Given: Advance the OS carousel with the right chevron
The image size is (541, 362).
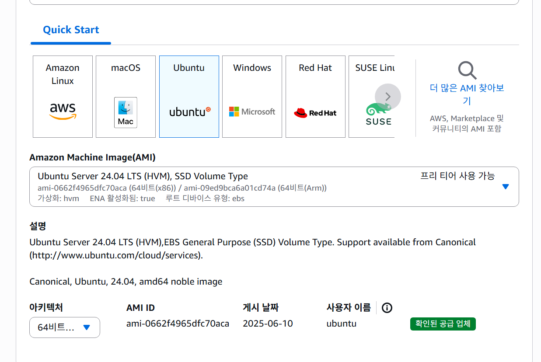Looking at the screenshot, I should (x=388, y=97).
